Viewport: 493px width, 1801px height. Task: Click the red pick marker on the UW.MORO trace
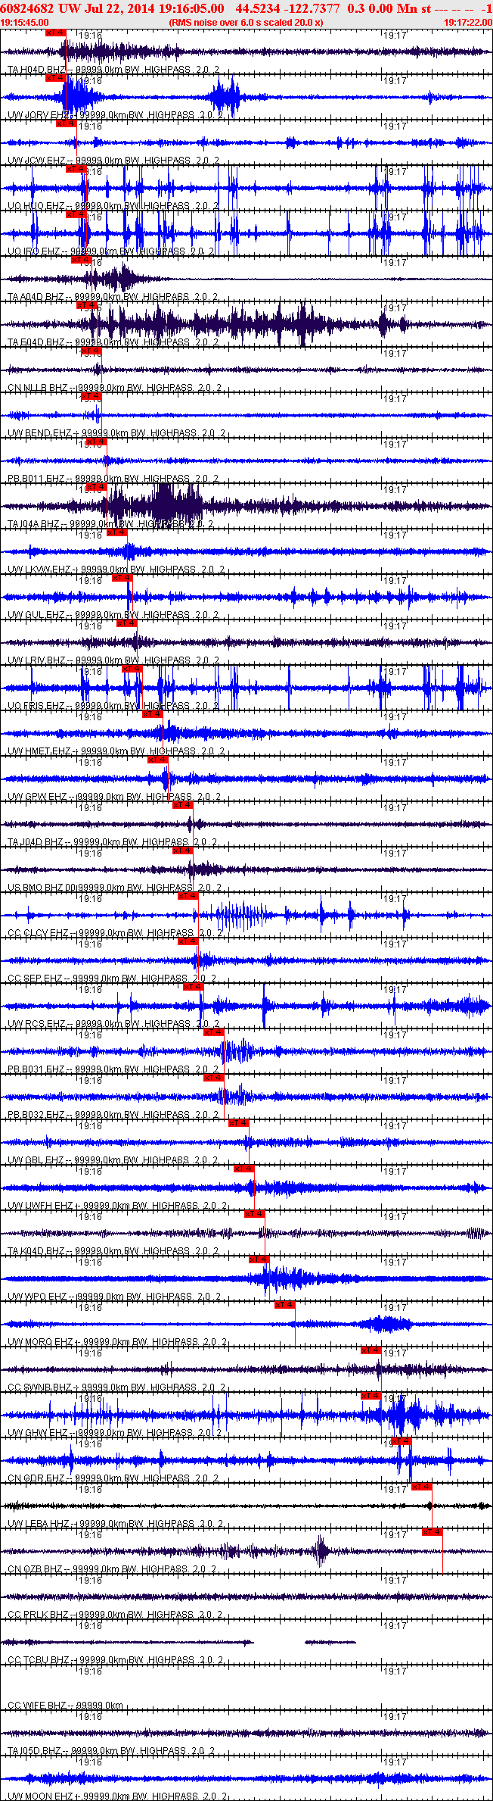pos(284,1305)
